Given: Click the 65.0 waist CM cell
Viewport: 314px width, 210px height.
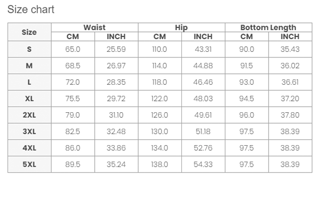Looking at the screenshot, I should (73, 49).
